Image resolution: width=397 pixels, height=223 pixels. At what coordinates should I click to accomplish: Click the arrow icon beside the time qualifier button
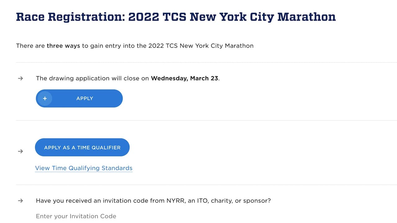pyautogui.click(x=20, y=151)
